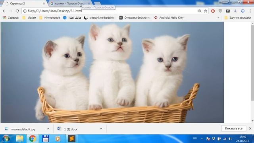Go back with the browser back arrow
The image size is (254, 143).
4,11
